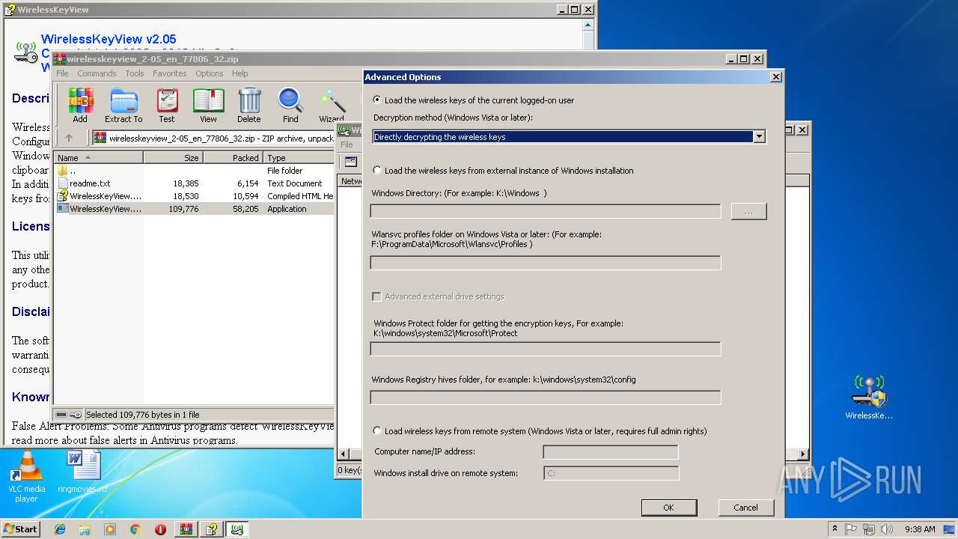
Task: Click the parent folder '..' icon in WinRAR list
Action: point(63,171)
